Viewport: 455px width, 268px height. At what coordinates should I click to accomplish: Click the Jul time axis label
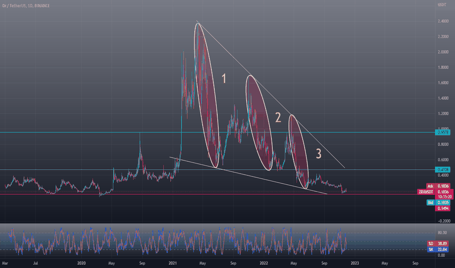coord(36,263)
